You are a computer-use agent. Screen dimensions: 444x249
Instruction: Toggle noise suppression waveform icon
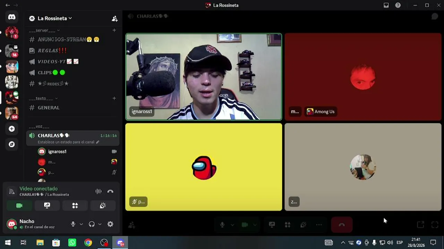point(99,191)
